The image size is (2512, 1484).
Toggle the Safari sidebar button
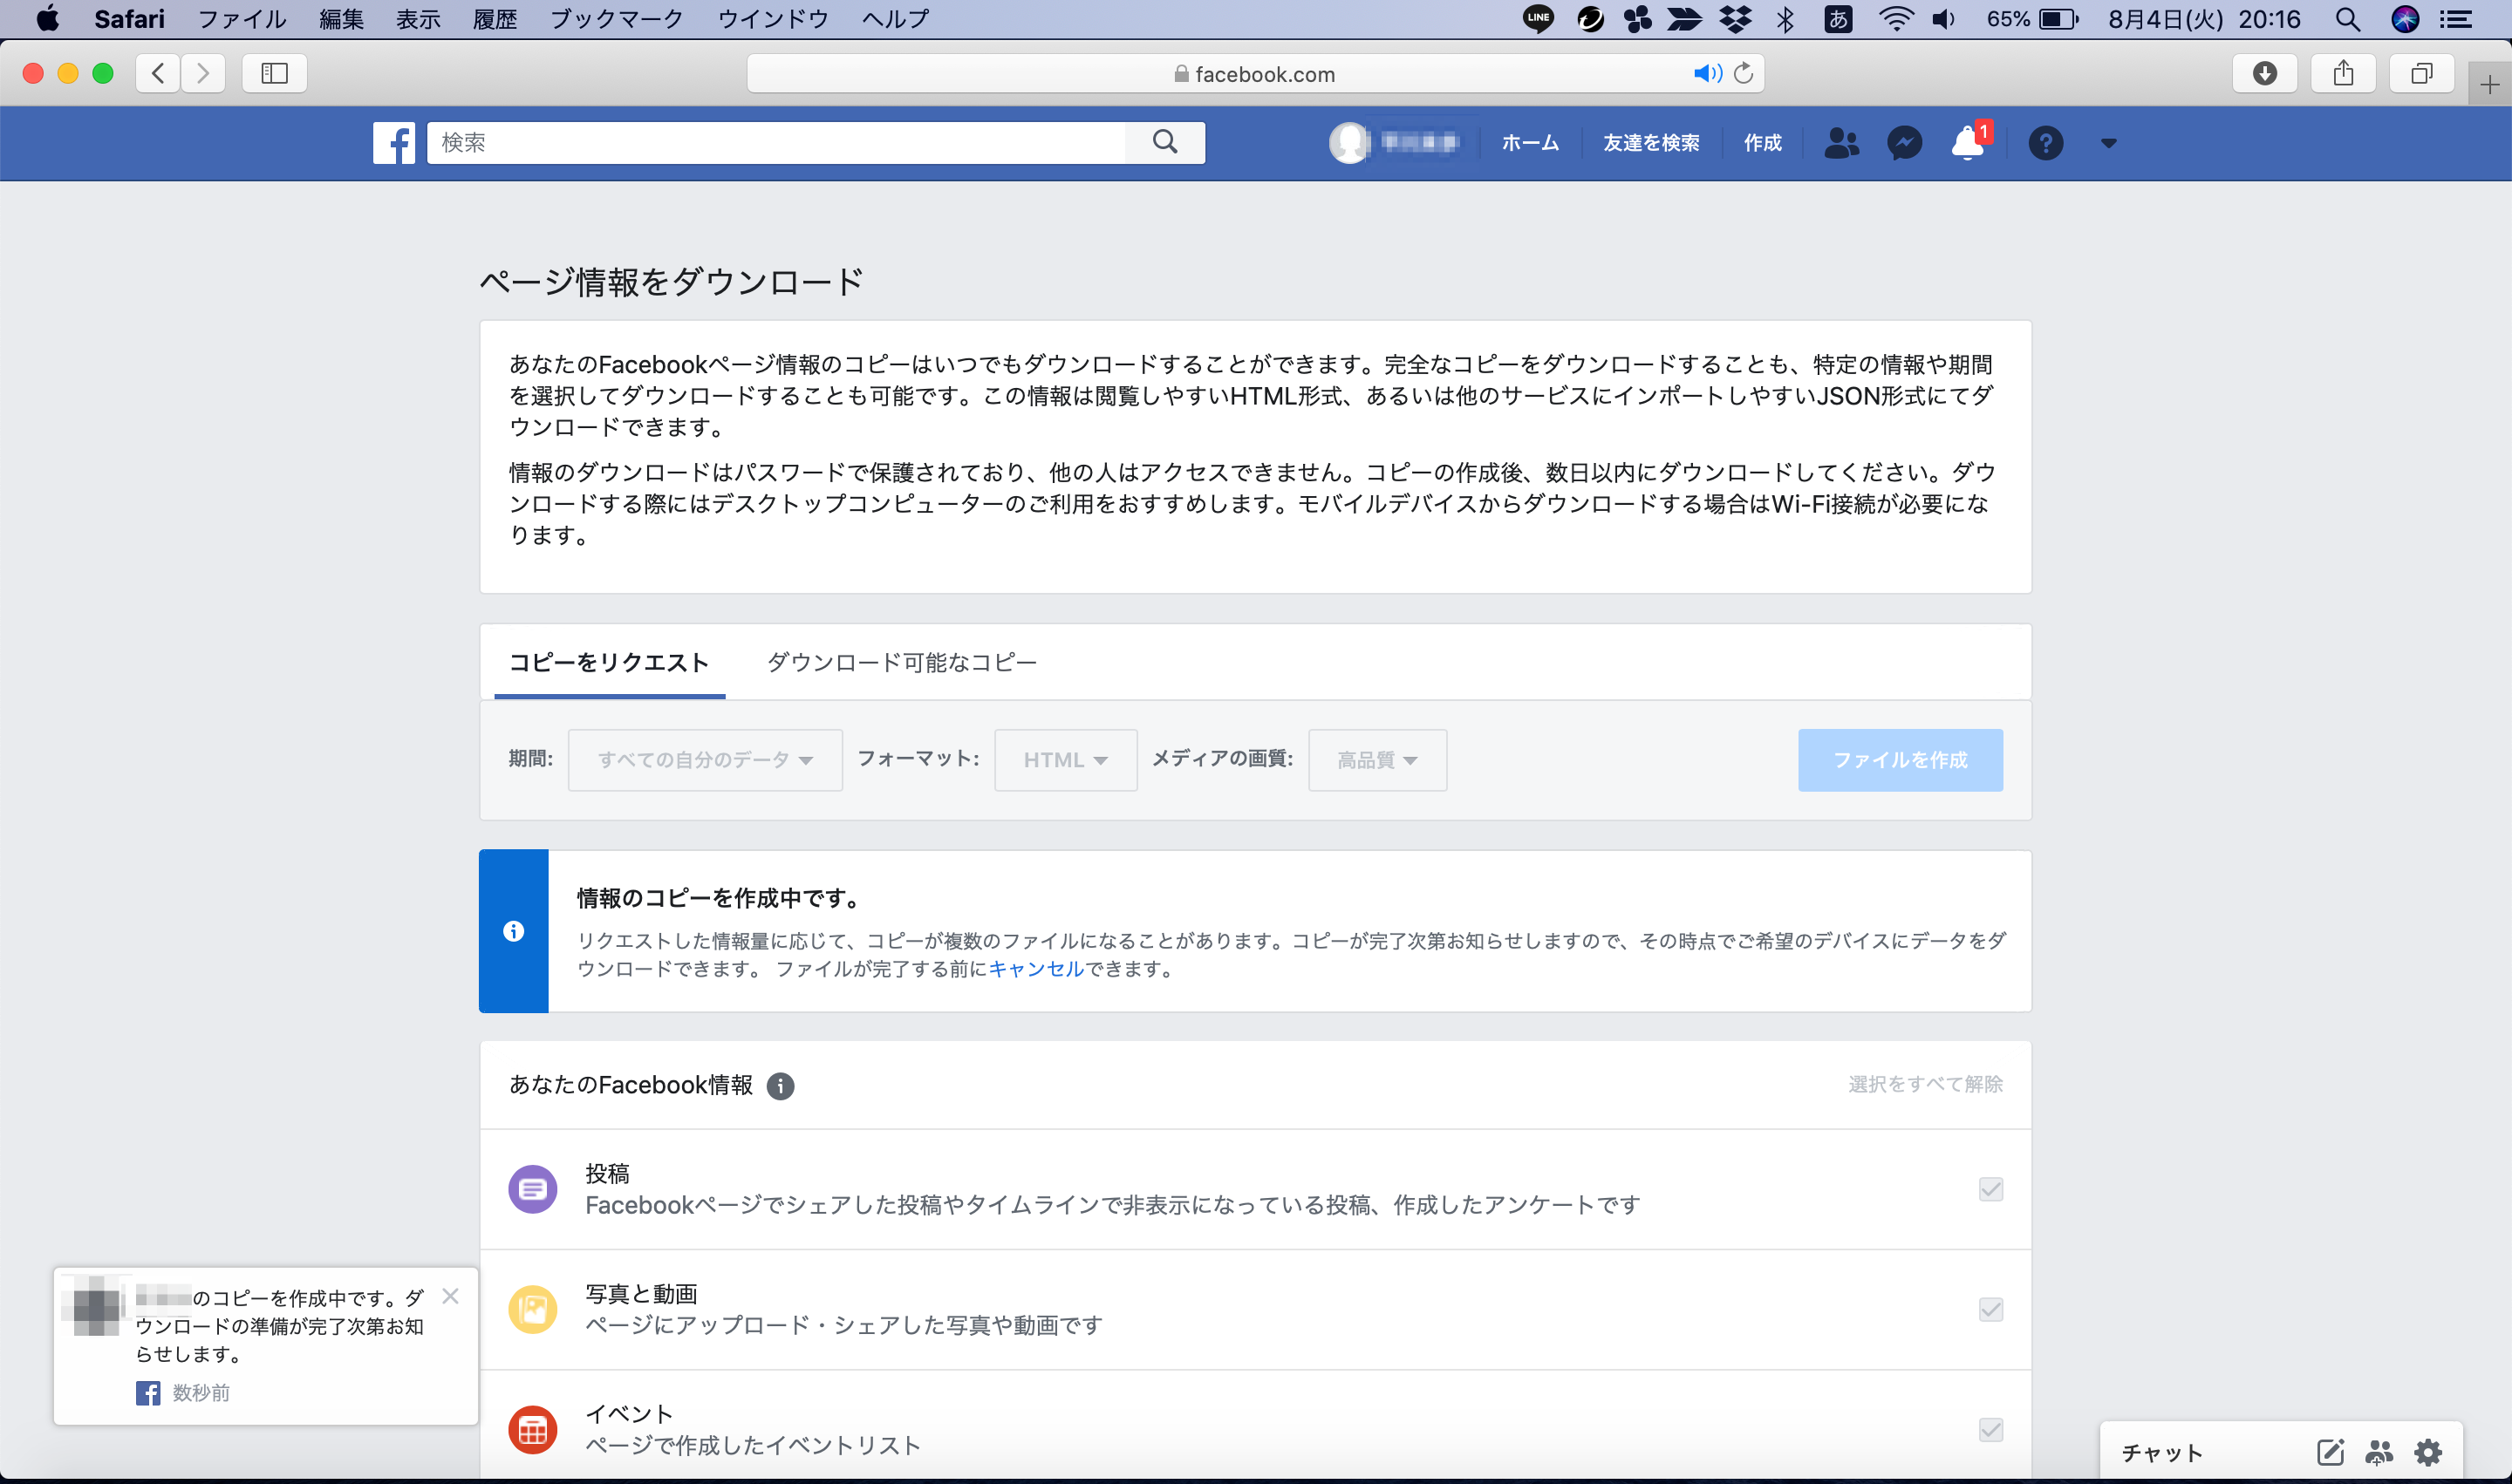(x=274, y=73)
